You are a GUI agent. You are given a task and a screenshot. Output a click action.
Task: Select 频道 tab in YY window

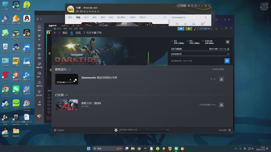78,17
